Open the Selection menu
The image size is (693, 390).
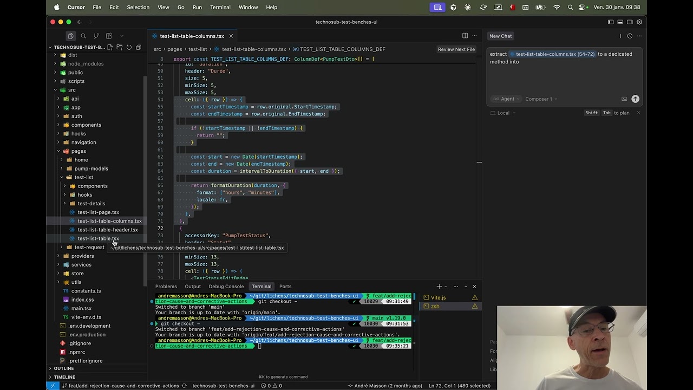(x=138, y=7)
